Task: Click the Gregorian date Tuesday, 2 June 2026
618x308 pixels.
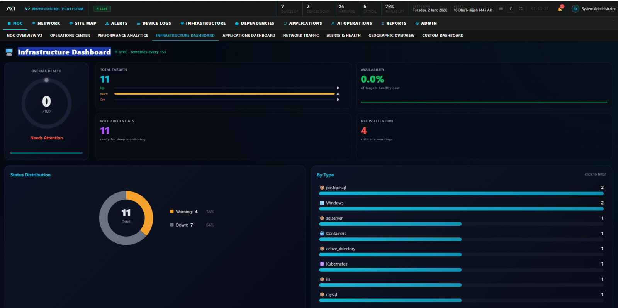Action: coord(430,10)
